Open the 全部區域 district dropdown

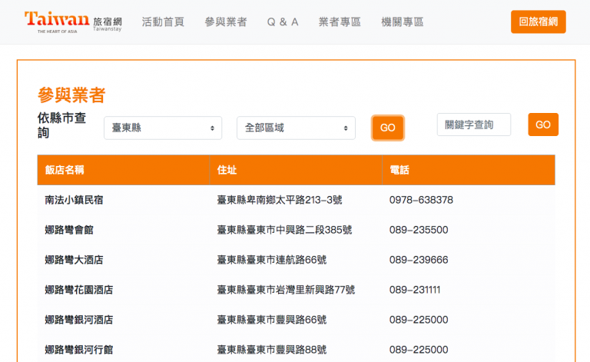[x=296, y=128]
